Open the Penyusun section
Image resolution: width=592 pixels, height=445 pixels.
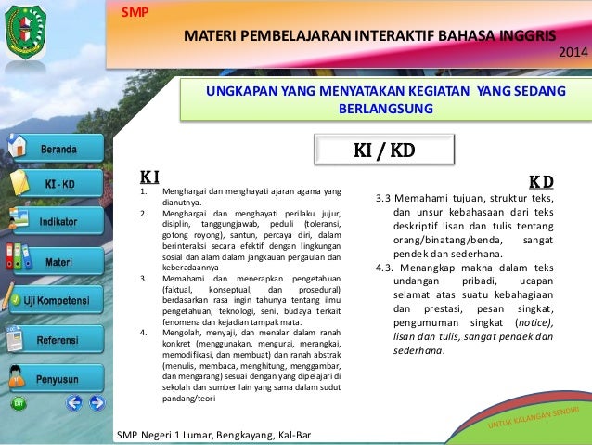58,379
